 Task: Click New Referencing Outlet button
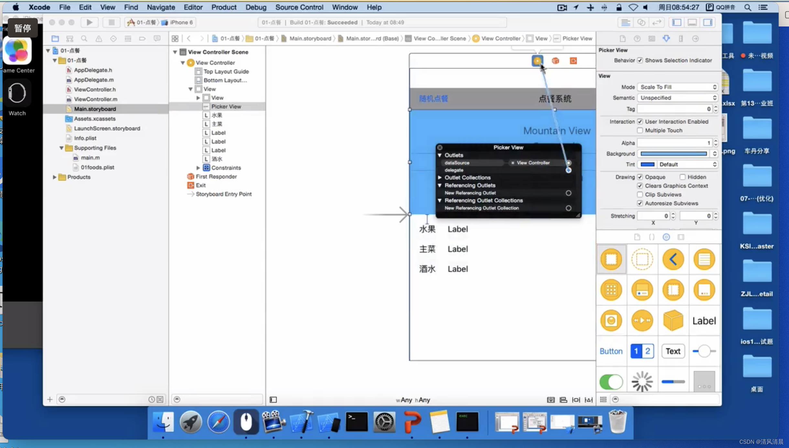click(x=569, y=193)
